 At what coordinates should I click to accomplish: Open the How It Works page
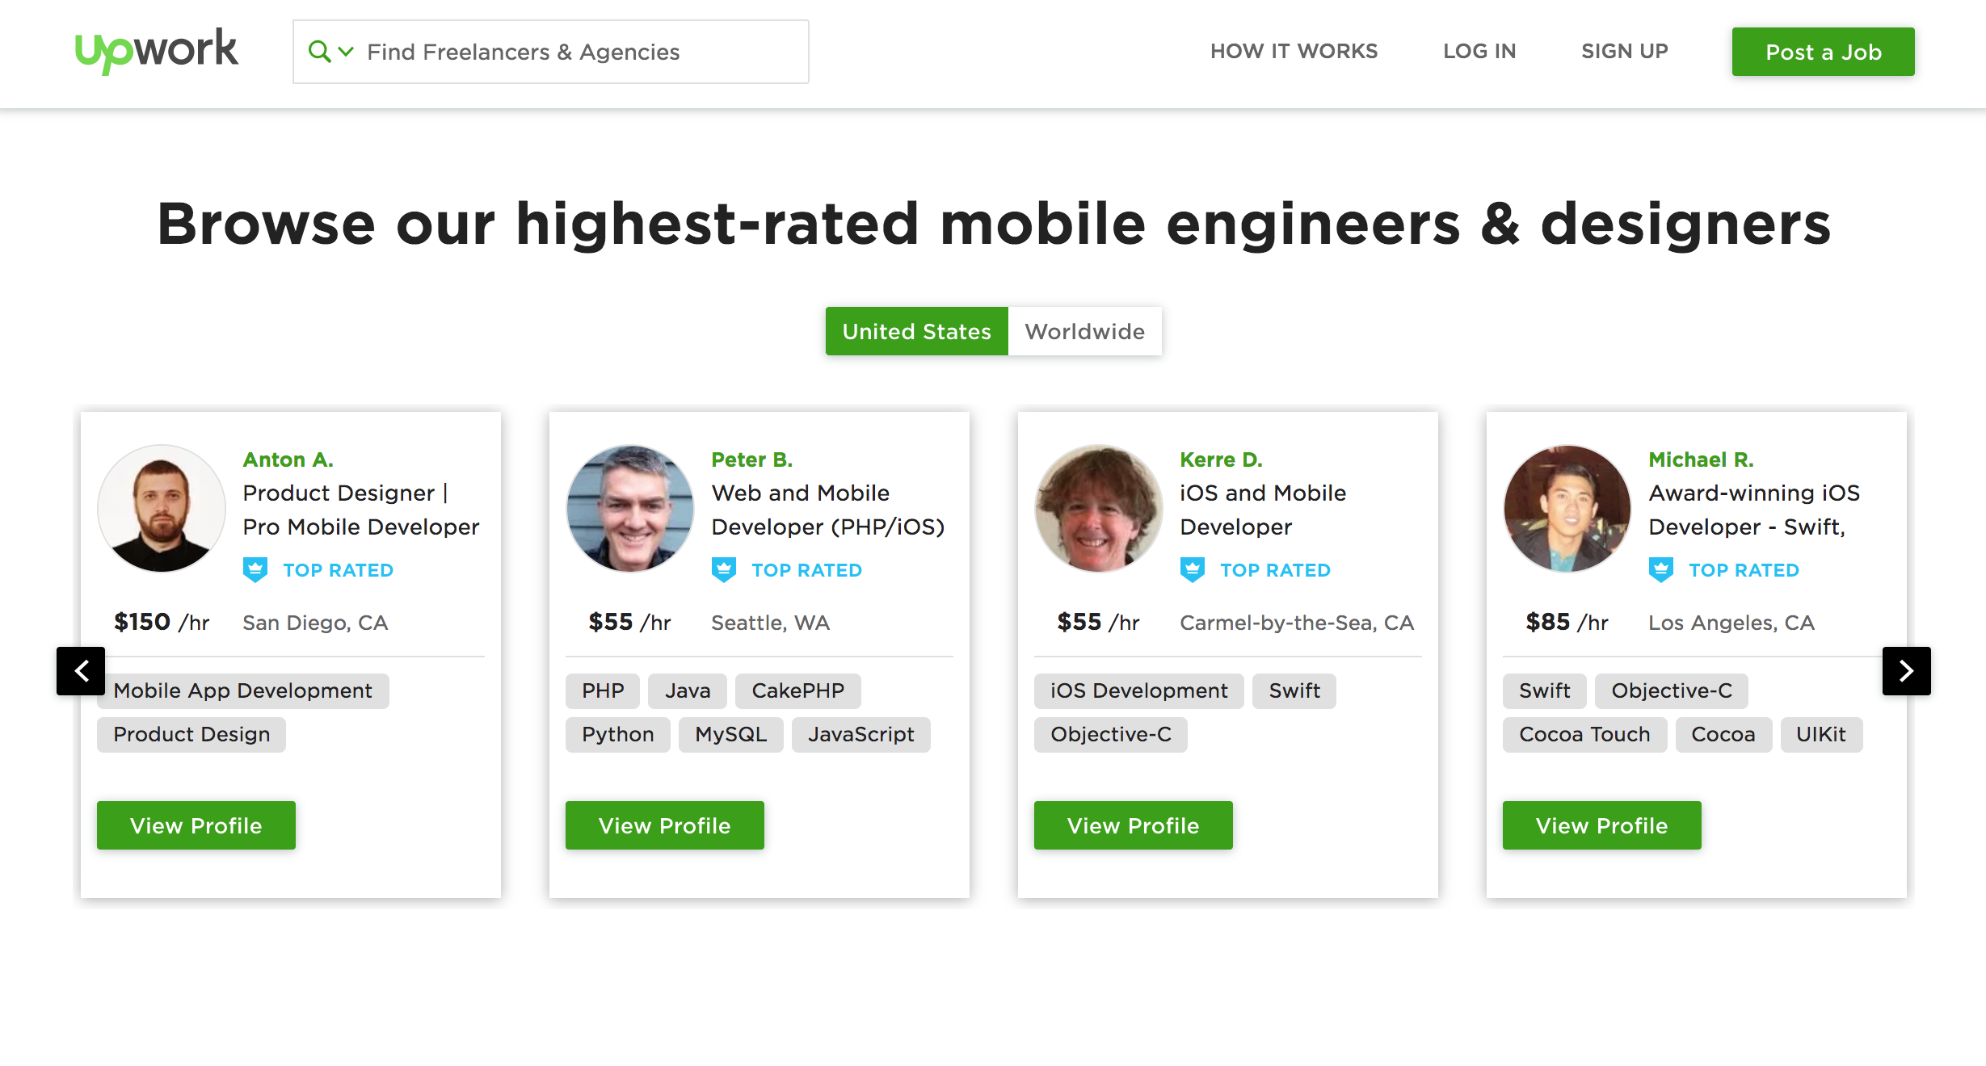(x=1294, y=52)
